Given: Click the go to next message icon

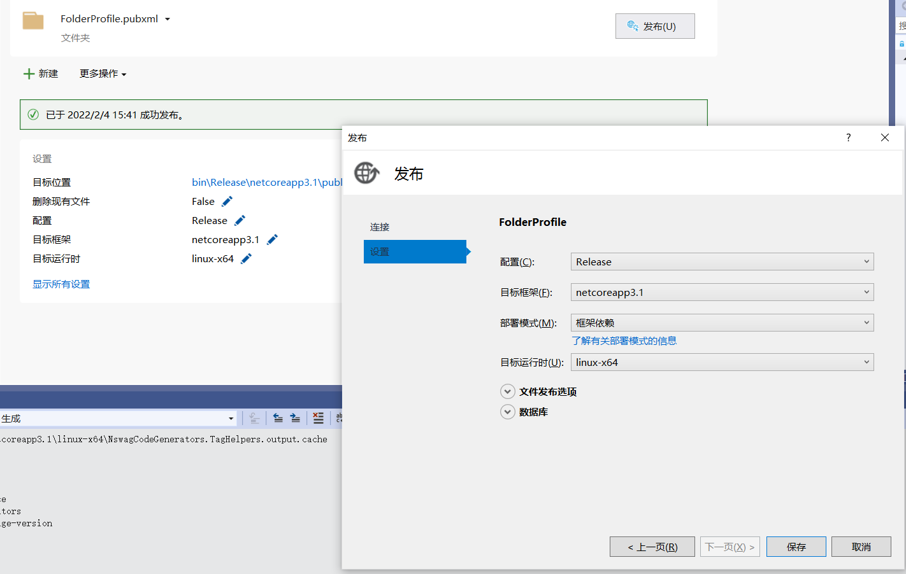Looking at the screenshot, I should [x=295, y=418].
